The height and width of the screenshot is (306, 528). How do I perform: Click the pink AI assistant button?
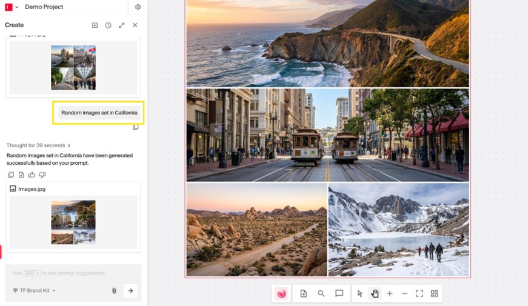281,293
